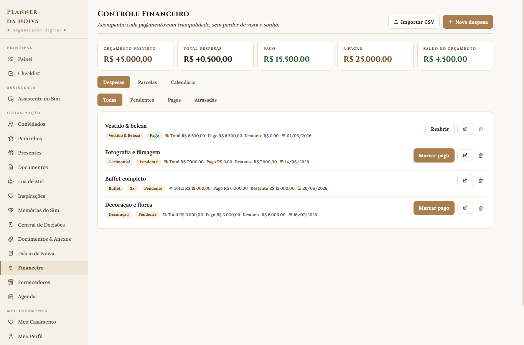Click the 3x installments badge on Buffet
524x345 pixels.
coord(132,188)
